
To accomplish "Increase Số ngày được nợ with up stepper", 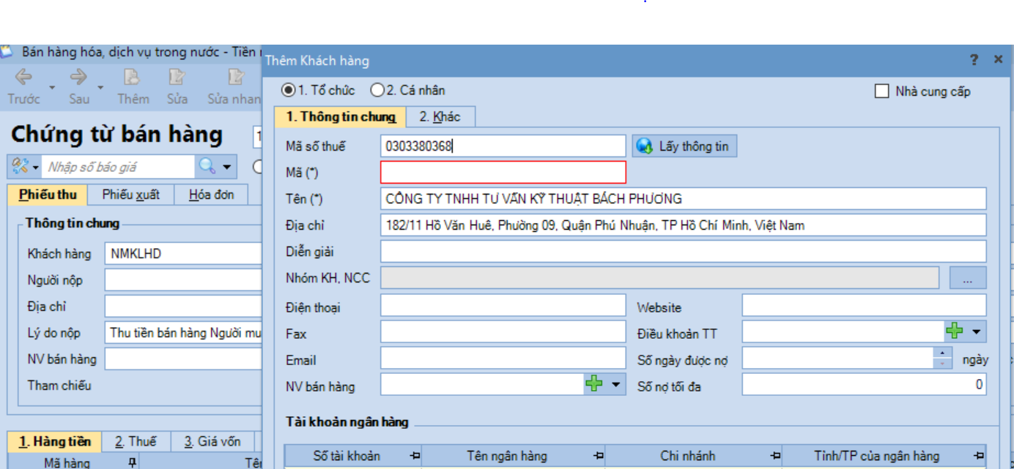I will point(942,353).
